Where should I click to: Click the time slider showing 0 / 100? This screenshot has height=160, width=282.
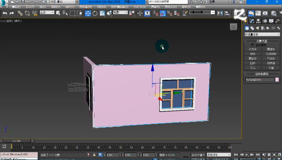[x=17, y=140]
